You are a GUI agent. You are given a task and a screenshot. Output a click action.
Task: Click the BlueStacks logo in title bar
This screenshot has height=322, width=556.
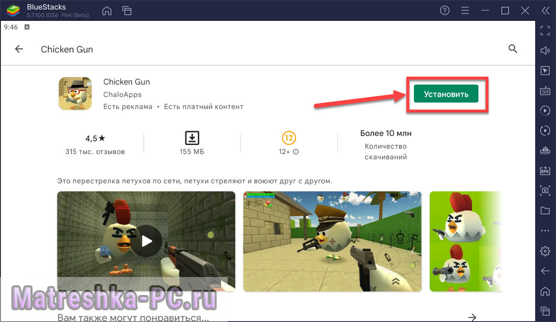click(x=13, y=11)
